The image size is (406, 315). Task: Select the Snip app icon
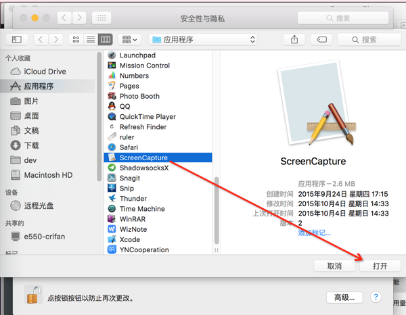pos(112,189)
